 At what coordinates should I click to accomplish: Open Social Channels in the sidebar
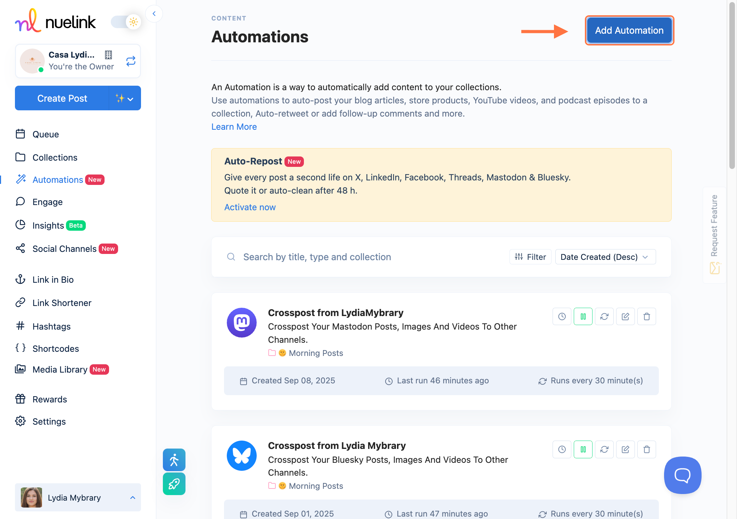coord(65,249)
